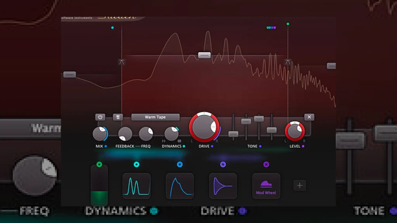The image size is (397, 223).
Task: Click the low band level handle
Action: pyautogui.click(x=69, y=74)
